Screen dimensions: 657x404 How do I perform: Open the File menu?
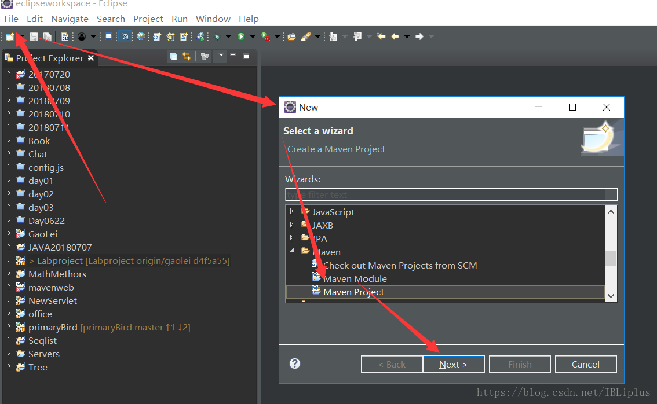[12, 19]
